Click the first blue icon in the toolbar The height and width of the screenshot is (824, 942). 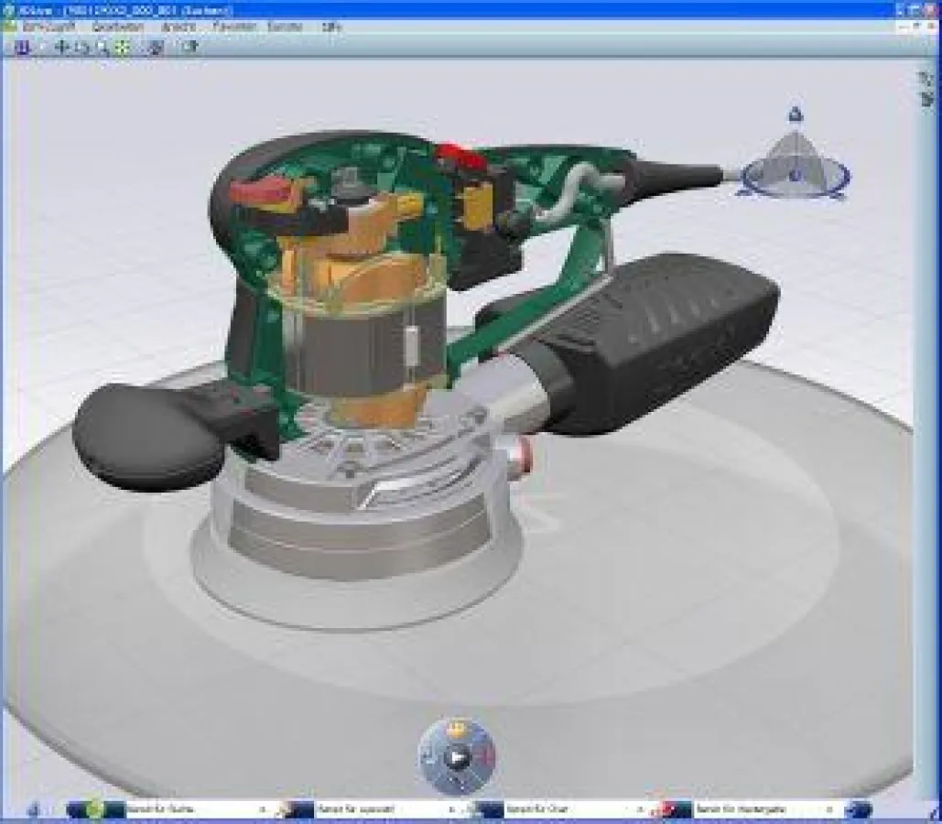coord(22,47)
